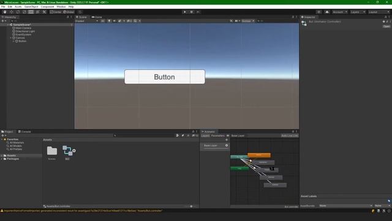Click the Project search field
Image resolution: width=392 pixels, height=221 pixels.
click(144, 136)
